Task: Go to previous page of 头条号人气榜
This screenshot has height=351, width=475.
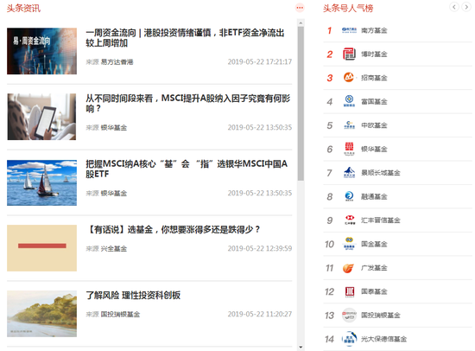Action: pyautogui.click(x=454, y=7)
